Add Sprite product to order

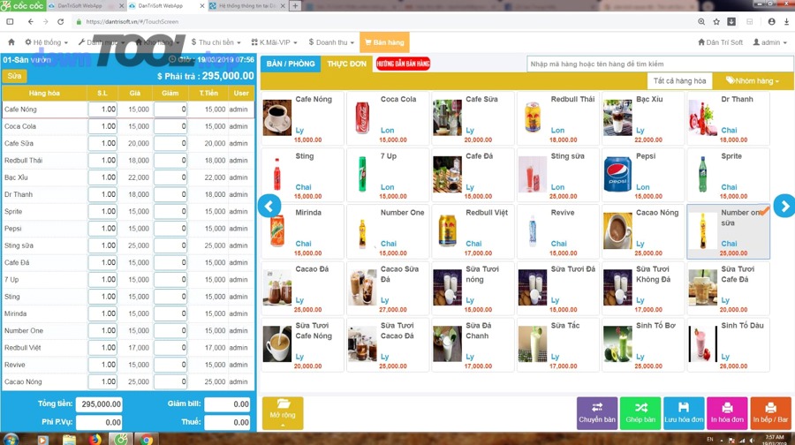tap(729, 175)
